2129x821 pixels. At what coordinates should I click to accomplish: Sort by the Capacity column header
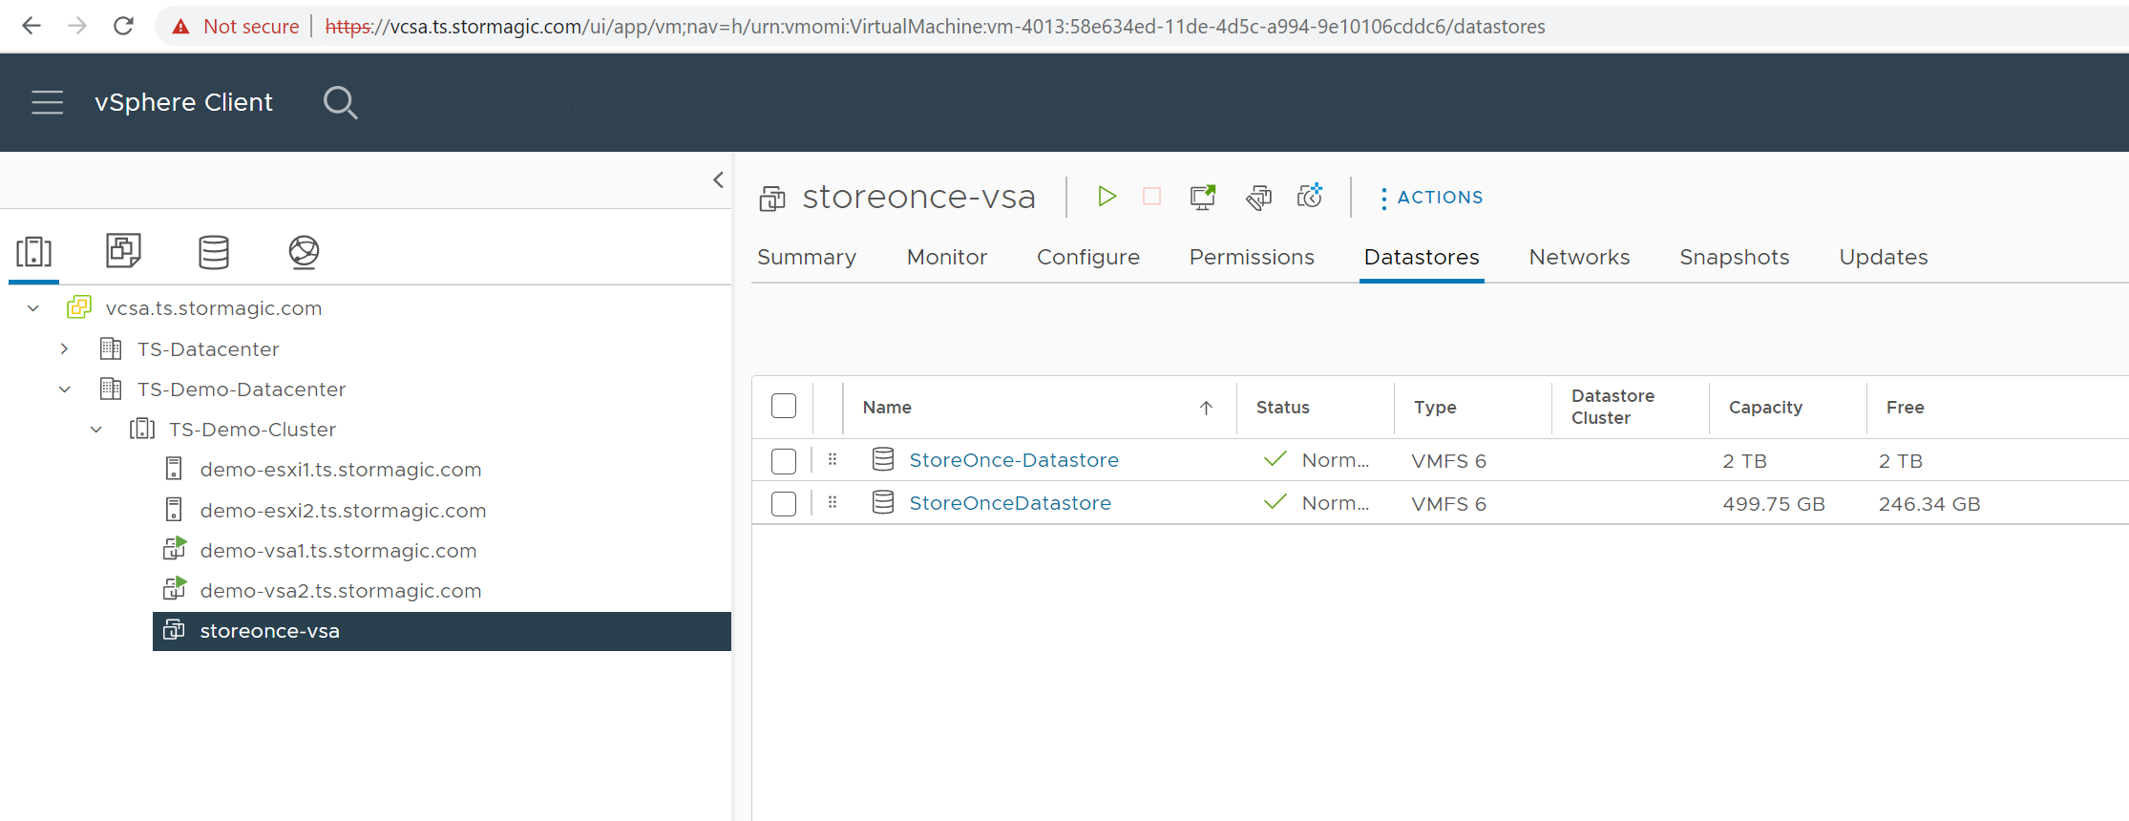tap(1765, 408)
